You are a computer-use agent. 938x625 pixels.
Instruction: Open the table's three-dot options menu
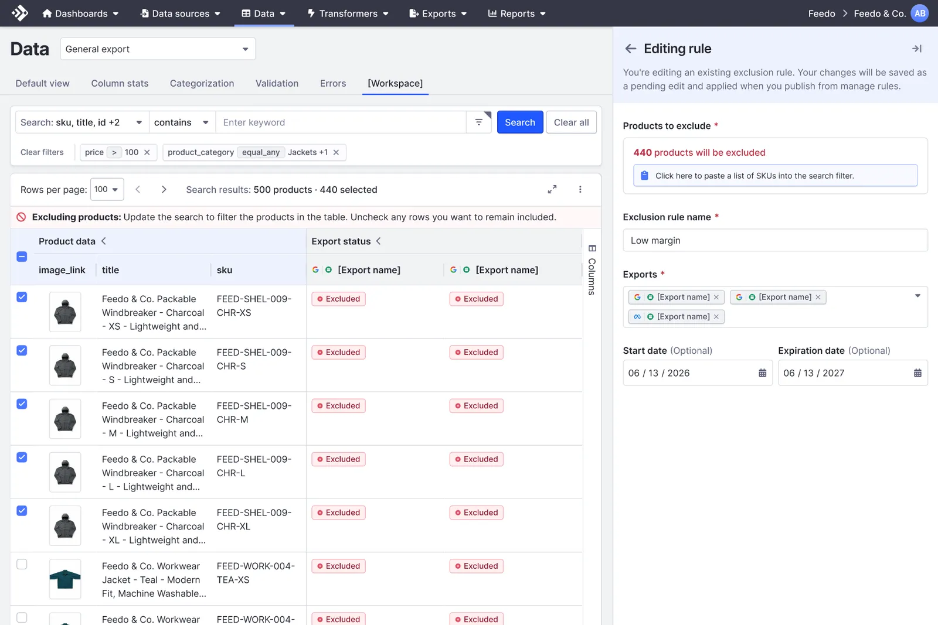click(580, 189)
